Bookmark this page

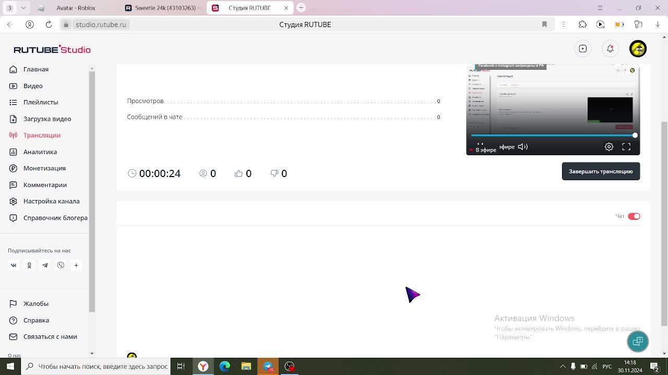[544, 24]
